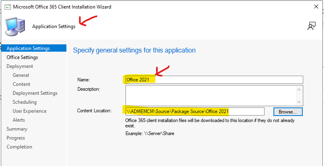Click the Description label
Viewport: 324px width, 166px height.
tap(89, 89)
